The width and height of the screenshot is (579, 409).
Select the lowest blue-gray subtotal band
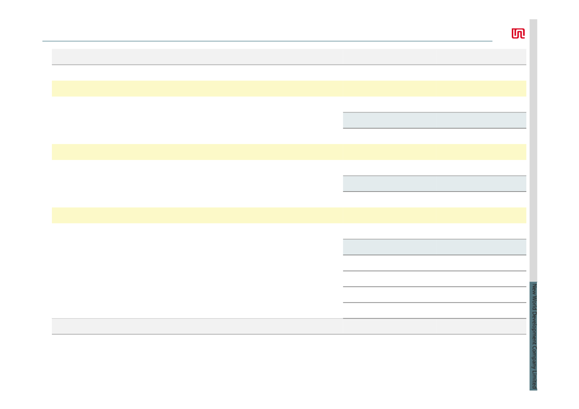tap(435, 247)
